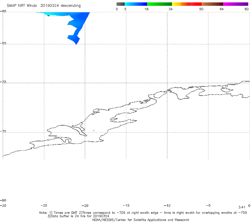
Task: Click the note about the 24 hr data buffer
Action: pos(78,216)
